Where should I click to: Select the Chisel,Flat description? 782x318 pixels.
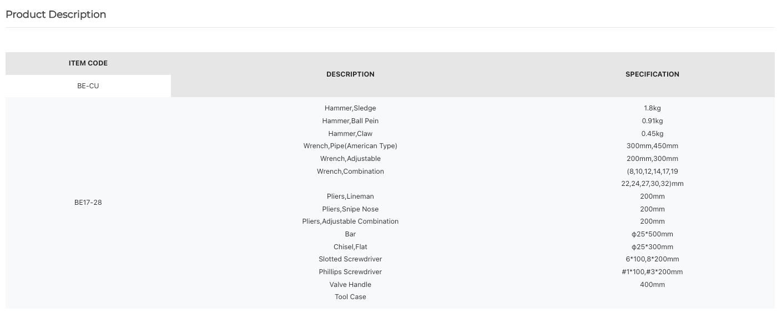pyautogui.click(x=350, y=247)
